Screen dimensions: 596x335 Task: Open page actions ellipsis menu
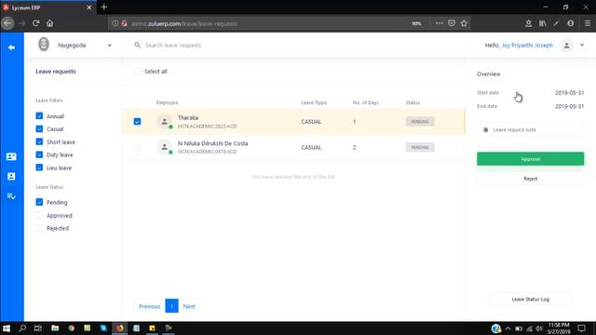point(439,23)
